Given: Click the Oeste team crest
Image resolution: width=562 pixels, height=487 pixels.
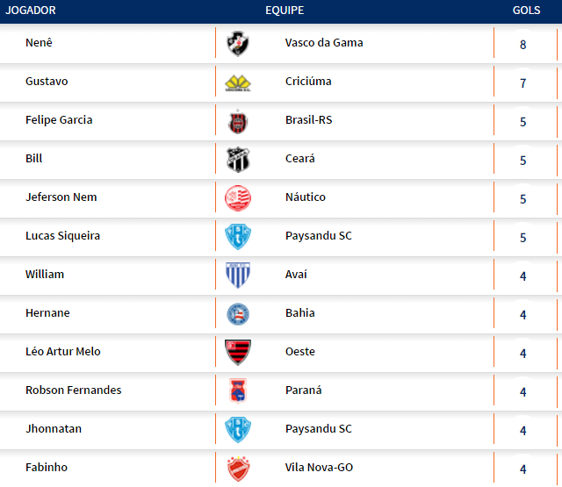Looking at the screenshot, I should 238,353.
